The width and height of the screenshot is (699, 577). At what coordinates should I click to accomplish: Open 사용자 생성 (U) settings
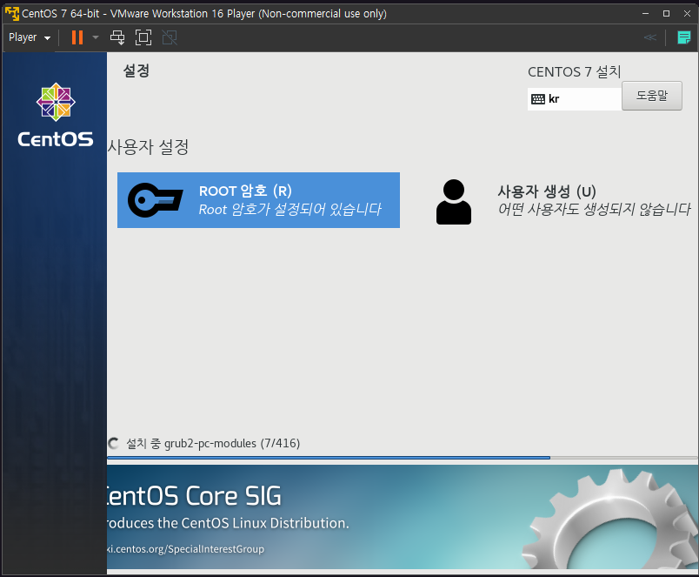[563, 201]
